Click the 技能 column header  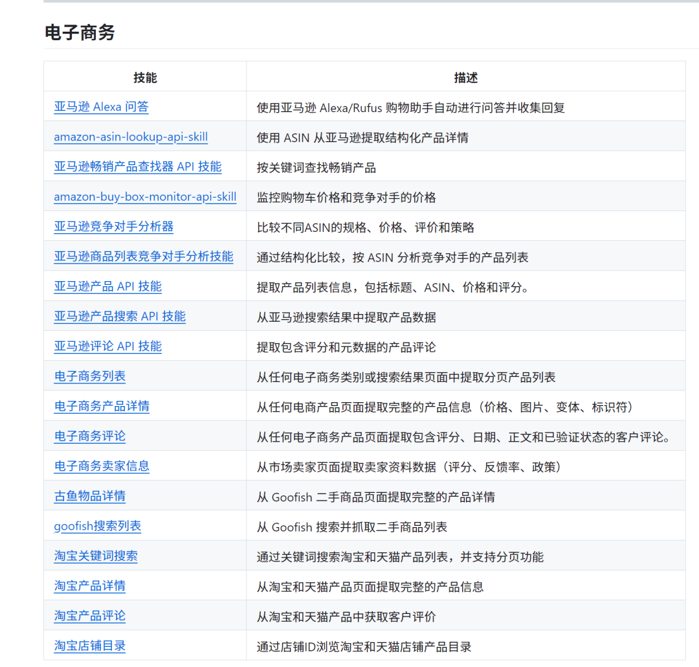(x=145, y=78)
